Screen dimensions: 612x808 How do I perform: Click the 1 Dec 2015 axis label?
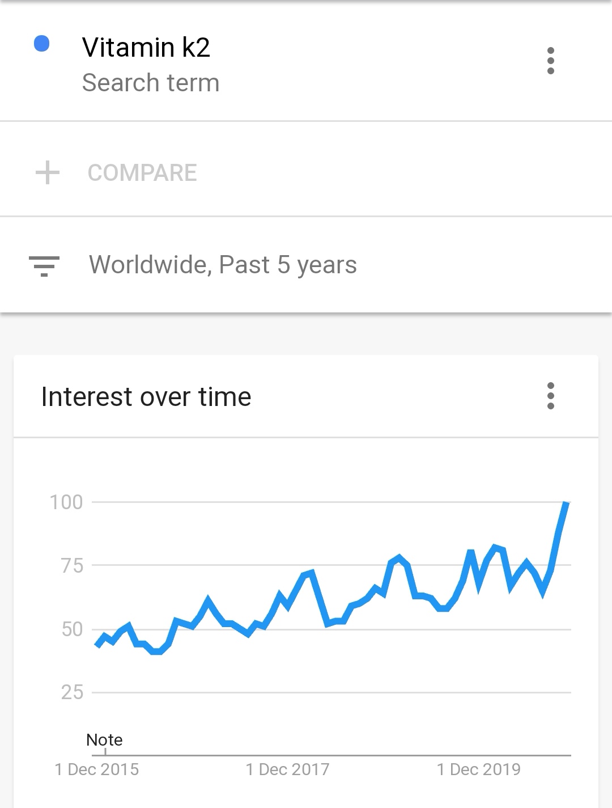tap(97, 769)
